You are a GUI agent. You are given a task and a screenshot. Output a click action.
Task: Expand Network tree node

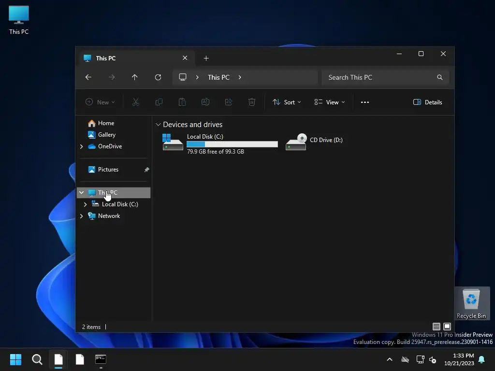81,216
